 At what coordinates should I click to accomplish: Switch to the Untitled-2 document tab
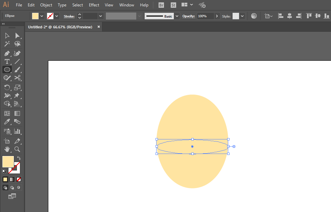[x=60, y=27]
